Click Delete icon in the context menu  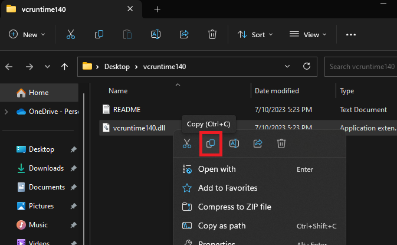pyautogui.click(x=281, y=143)
